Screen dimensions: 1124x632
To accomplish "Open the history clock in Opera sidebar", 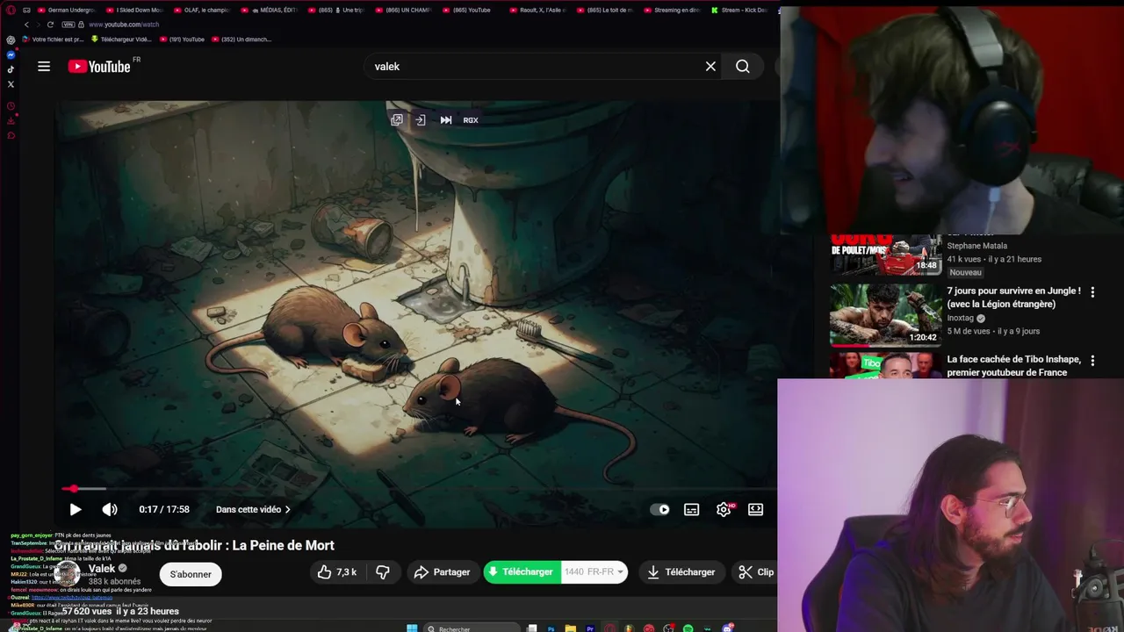I will coord(11,106).
